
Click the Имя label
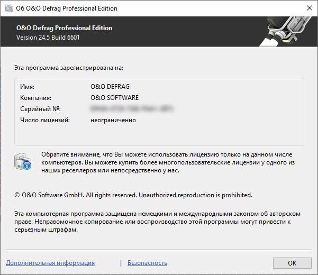[x=27, y=87]
